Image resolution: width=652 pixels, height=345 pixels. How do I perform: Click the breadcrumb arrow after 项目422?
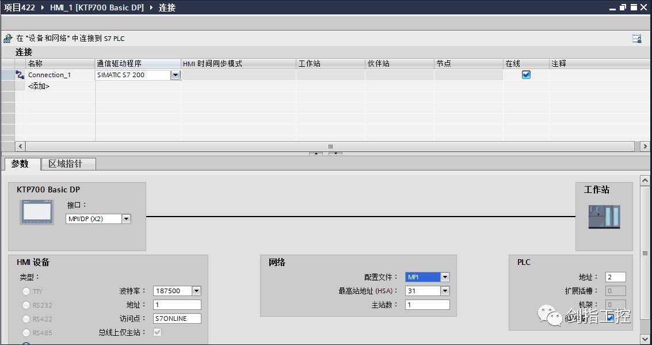43,7
